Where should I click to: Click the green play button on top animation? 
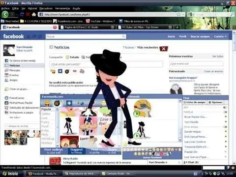coord(137,114)
